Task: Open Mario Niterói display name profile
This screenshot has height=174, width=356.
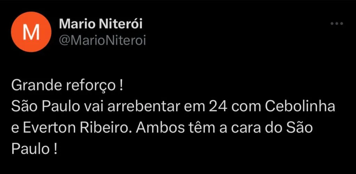Action: point(101,24)
